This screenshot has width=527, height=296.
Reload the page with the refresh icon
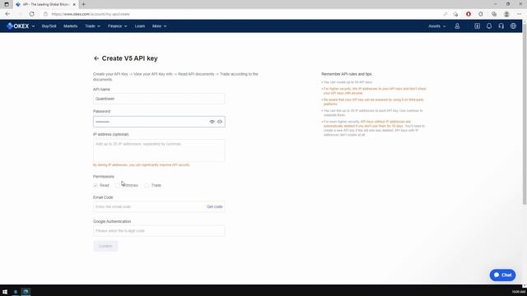tap(31, 14)
